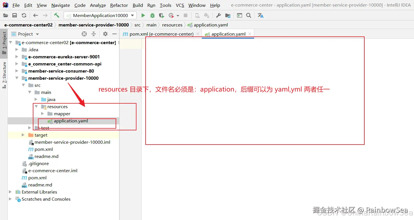Open the Navigate menu
This screenshot has width=414, height=220.
(61, 5)
